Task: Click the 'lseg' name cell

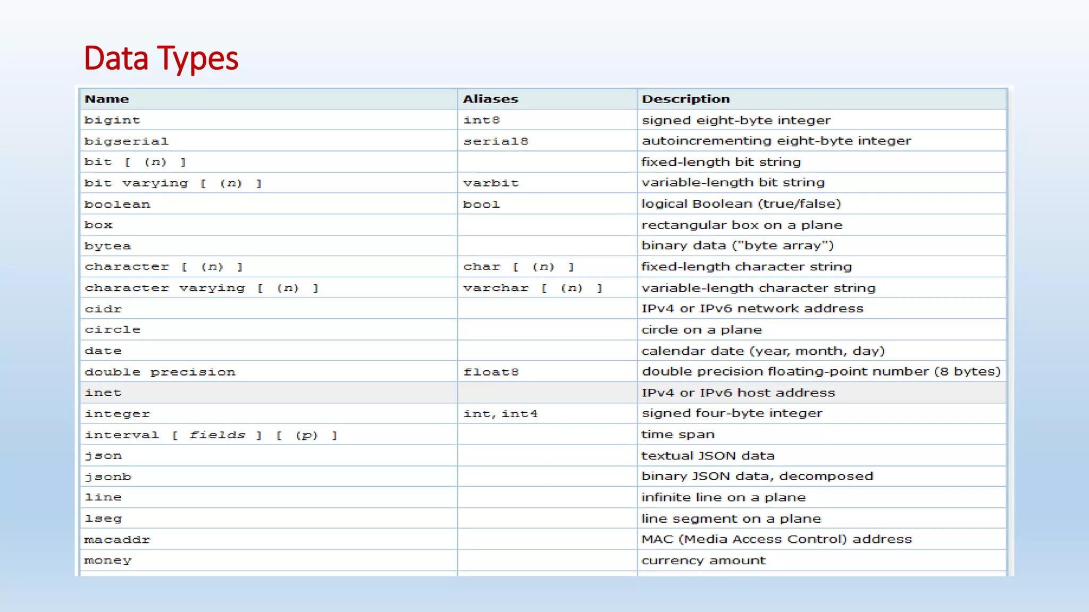Action: (268, 518)
